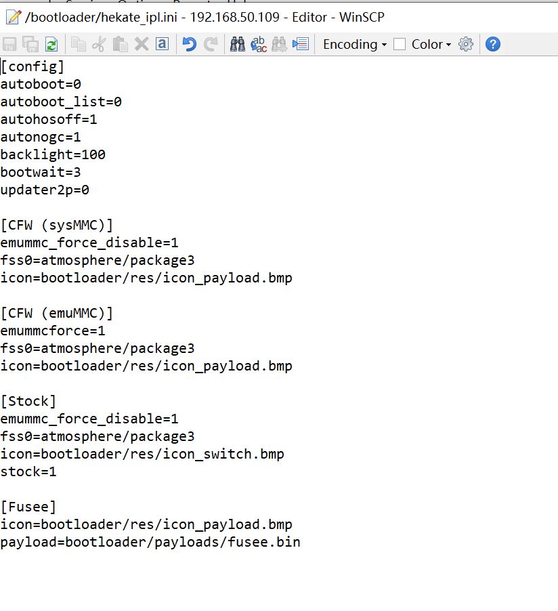The image size is (558, 611).
Task: Click the line autohosoff=1
Action: pos(49,120)
